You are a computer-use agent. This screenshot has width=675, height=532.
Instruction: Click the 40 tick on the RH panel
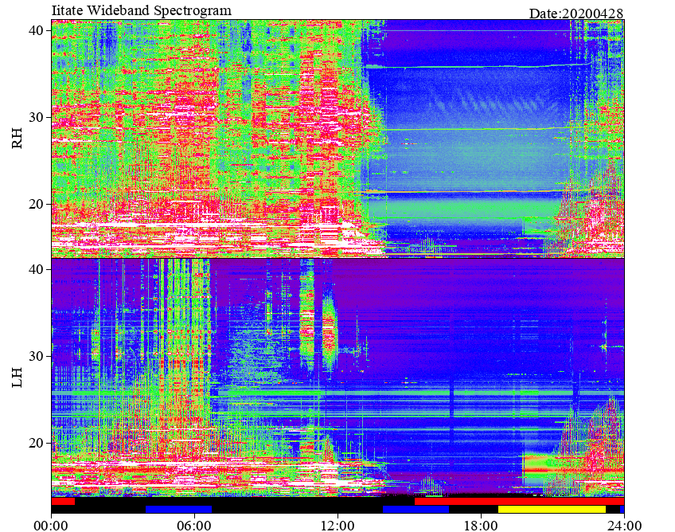point(36,30)
